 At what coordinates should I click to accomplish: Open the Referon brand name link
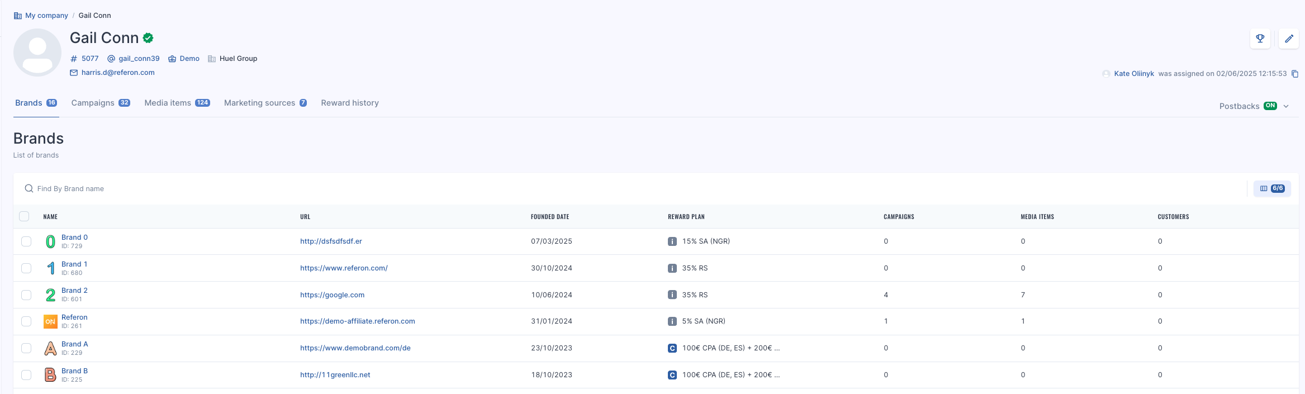click(x=74, y=317)
